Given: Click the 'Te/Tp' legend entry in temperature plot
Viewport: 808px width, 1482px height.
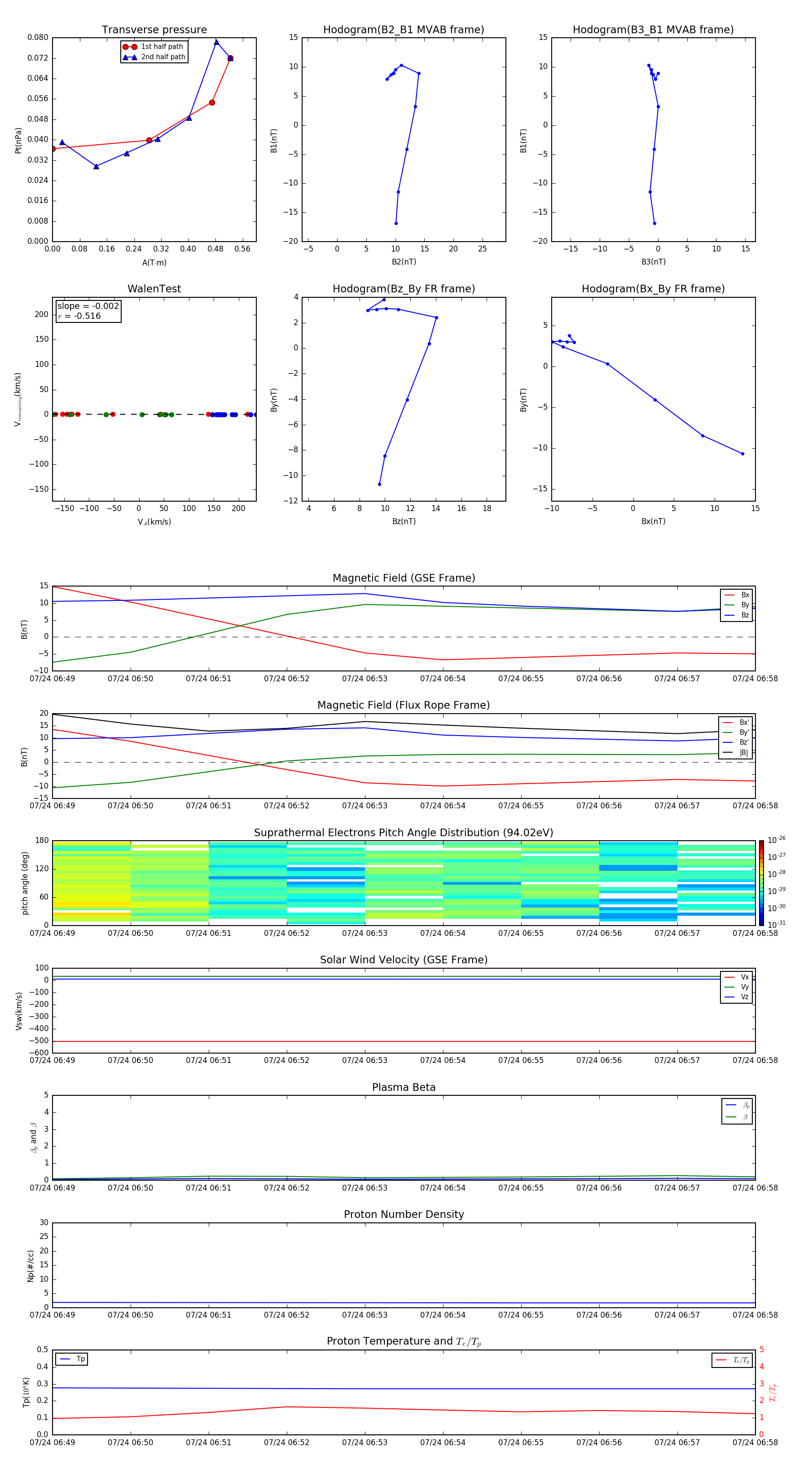Looking at the screenshot, I should 733,1360.
